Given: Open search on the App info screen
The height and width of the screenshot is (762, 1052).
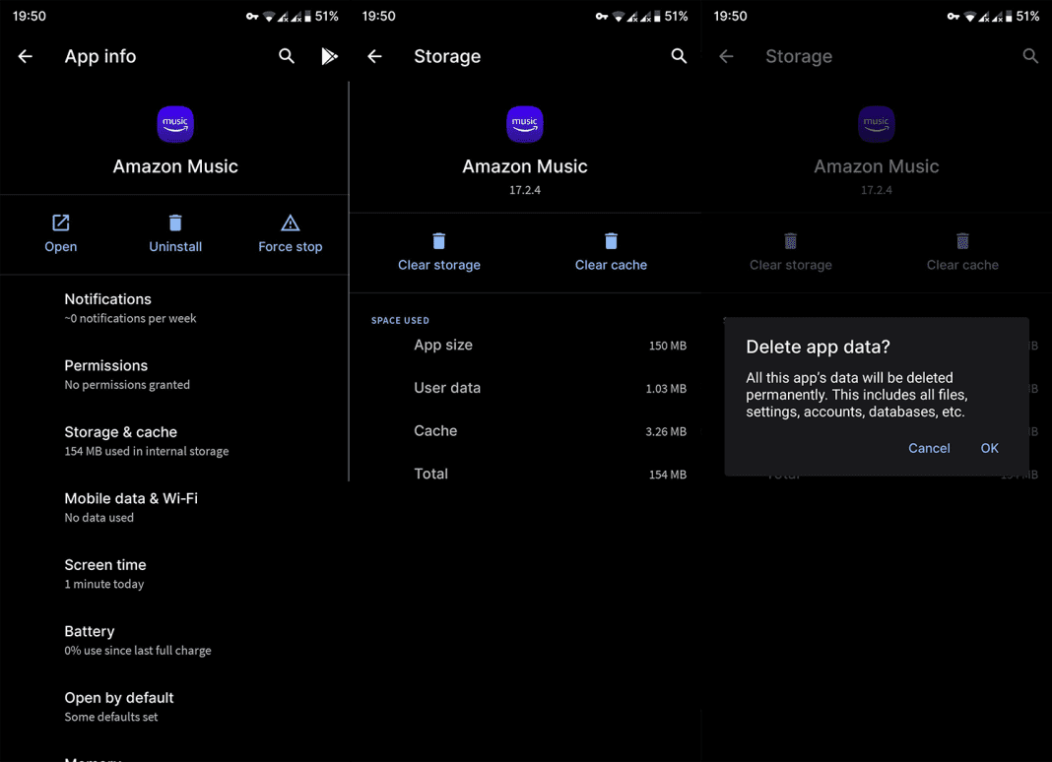Looking at the screenshot, I should click(286, 56).
